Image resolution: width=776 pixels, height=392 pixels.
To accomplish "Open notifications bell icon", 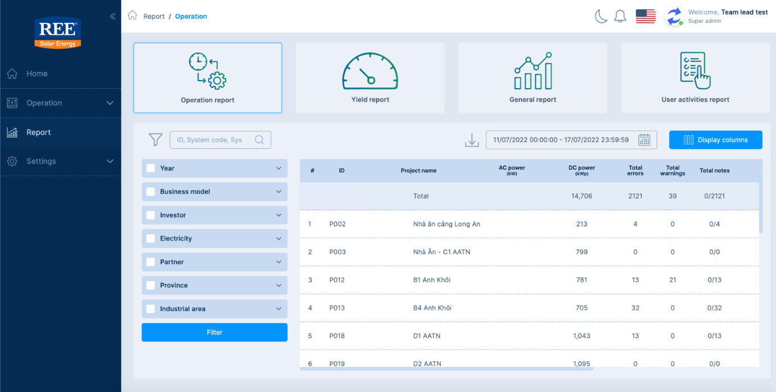I will (x=620, y=16).
